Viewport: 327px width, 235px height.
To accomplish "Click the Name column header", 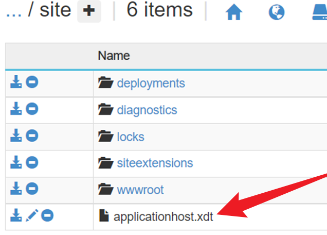I will tap(114, 56).
